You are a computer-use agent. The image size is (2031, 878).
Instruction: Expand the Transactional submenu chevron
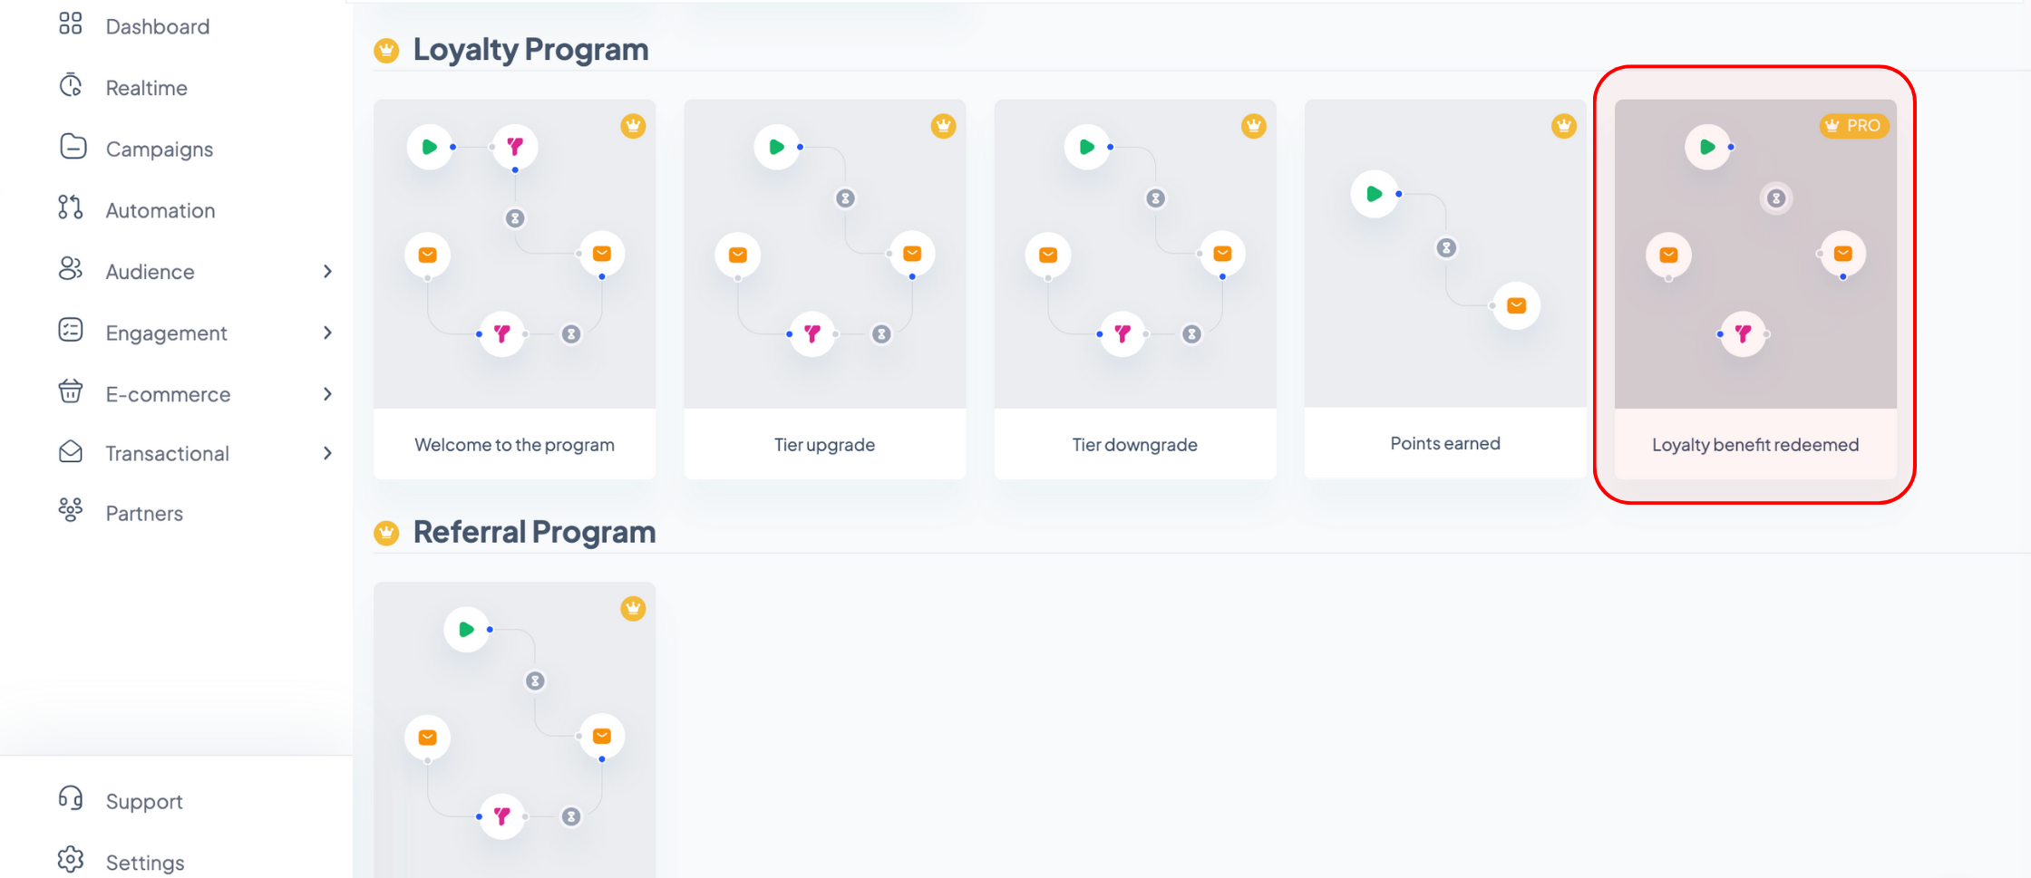tap(327, 453)
